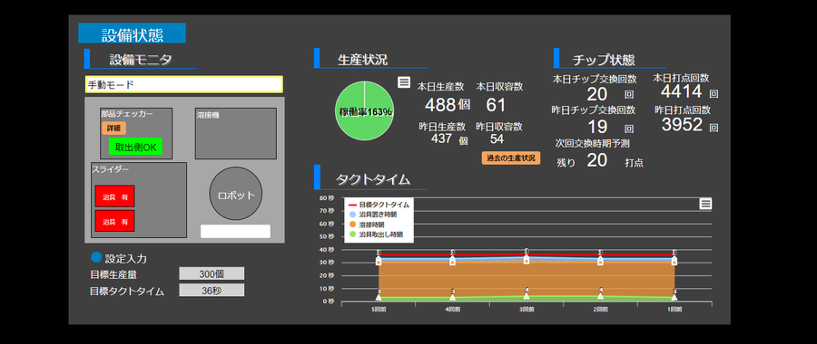
Task: Click the 5回前 axis label
Action: click(379, 310)
